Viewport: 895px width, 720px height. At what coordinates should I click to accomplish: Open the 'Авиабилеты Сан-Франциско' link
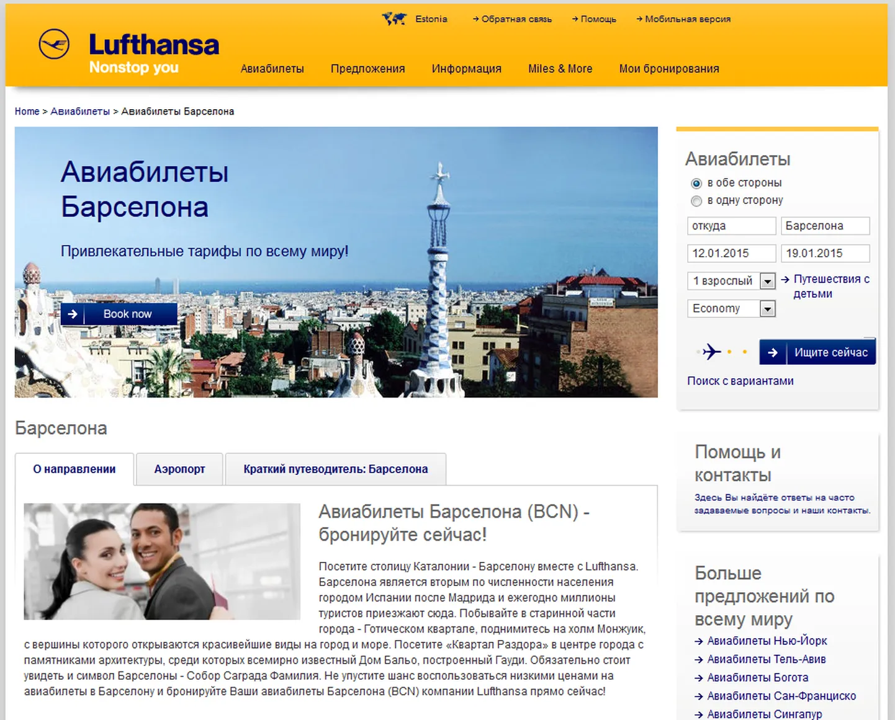coord(781,696)
